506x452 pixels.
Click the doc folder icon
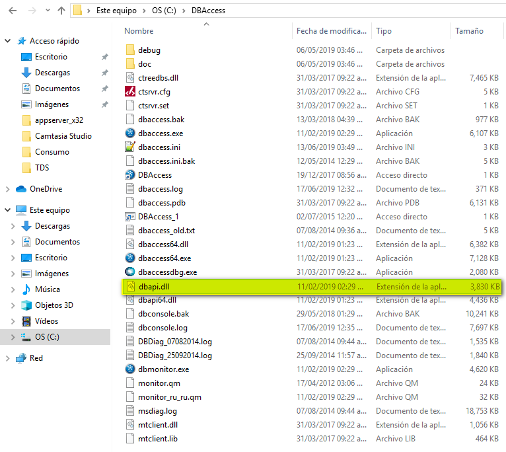[x=130, y=64]
